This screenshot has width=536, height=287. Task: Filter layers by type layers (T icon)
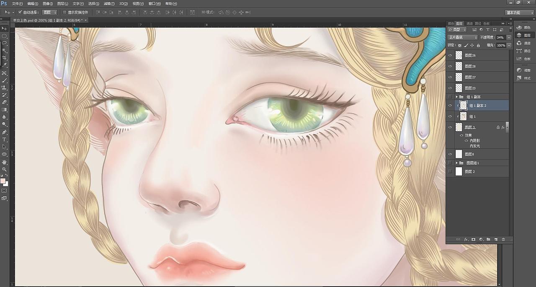pyautogui.click(x=488, y=30)
